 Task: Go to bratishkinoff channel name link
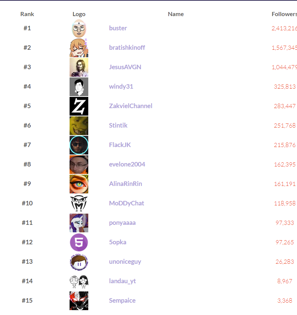tap(127, 48)
